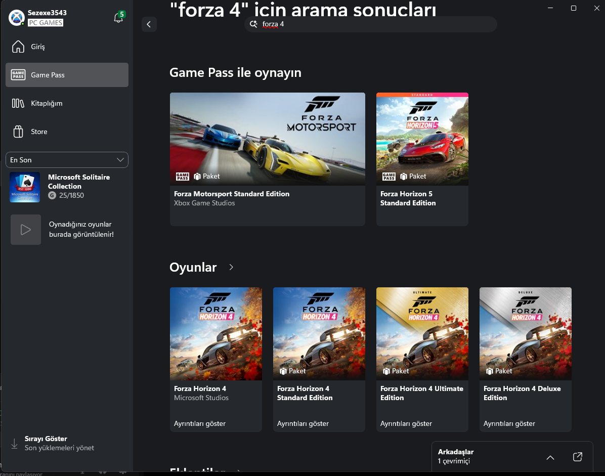Pop out the Arkadaşlar panel
This screenshot has height=476, width=605.
(x=578, y=457)
